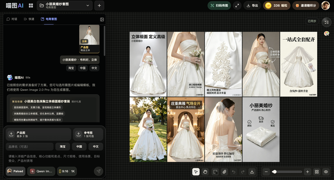Click the paper-plane send button
The width and height of the screenshot is (334, 180).
click(x=98, y=171)
